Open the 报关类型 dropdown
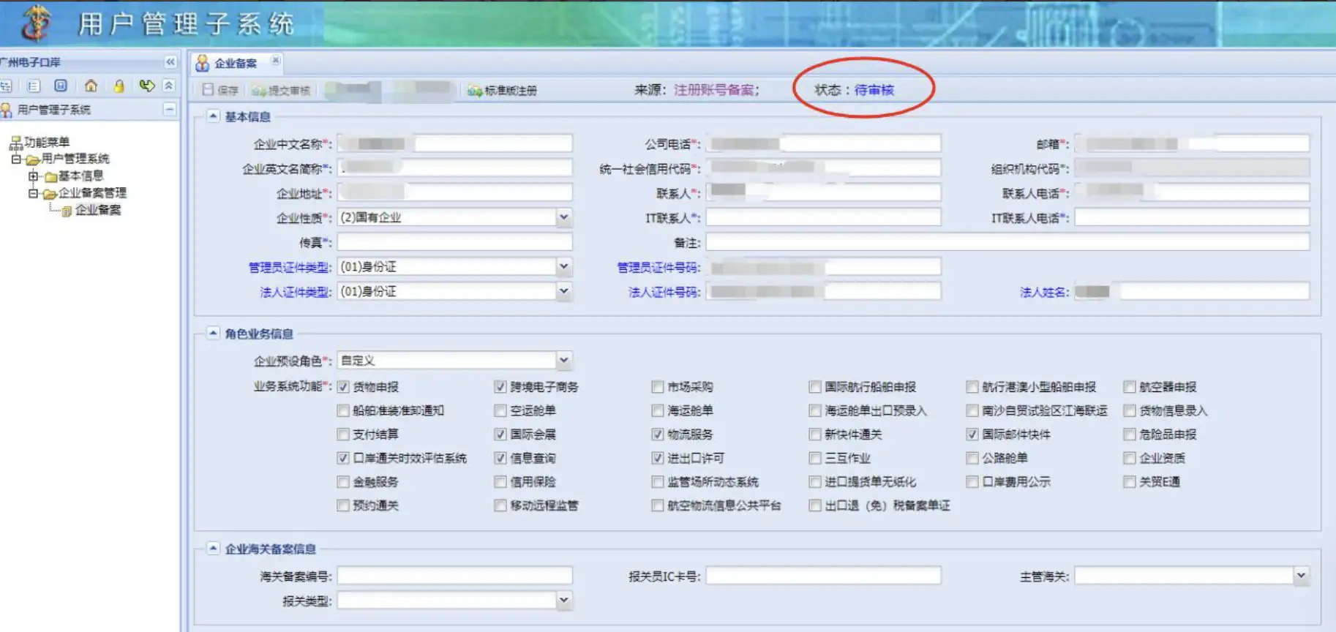Image resolution: width=1336 pixels, height=632 pixels. click(x=564, y=601)
